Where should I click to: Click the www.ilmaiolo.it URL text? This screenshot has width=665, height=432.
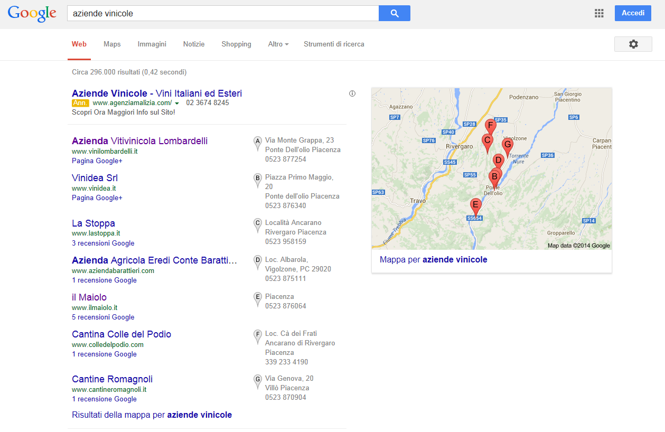coord(95,307)
